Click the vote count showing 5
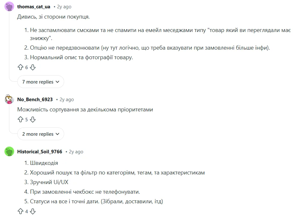 tap(27, 119)
